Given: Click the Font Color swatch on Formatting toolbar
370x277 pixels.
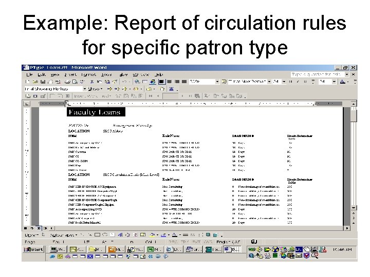Looking at the screenshot, I should click(342, 82).
